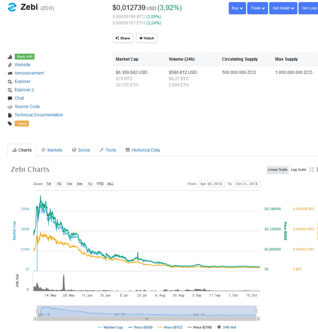
Task: Click the chat bubble icon
Action: click(x=10, y=99)
